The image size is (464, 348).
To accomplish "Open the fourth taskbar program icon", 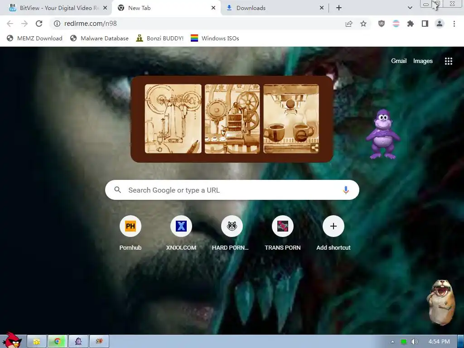I will [99, 342].
